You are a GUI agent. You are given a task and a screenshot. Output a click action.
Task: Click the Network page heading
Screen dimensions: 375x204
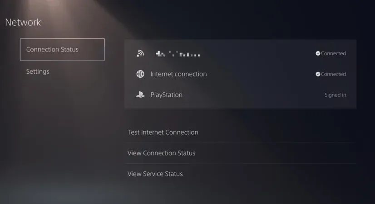click(x=23, y=22)
